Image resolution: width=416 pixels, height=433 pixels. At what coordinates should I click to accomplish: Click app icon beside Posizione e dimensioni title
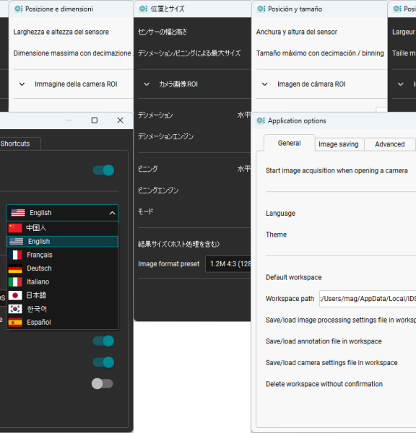click(19, 9)
